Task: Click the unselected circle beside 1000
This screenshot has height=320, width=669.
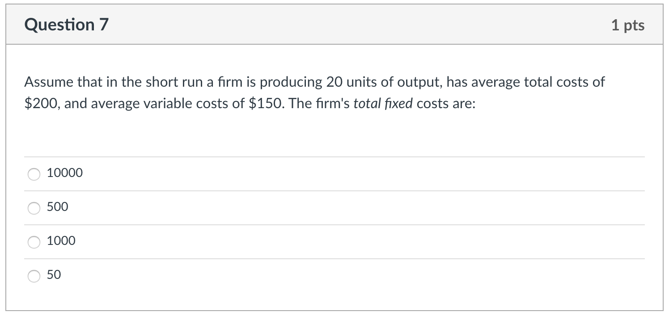Action: point(34,242)
